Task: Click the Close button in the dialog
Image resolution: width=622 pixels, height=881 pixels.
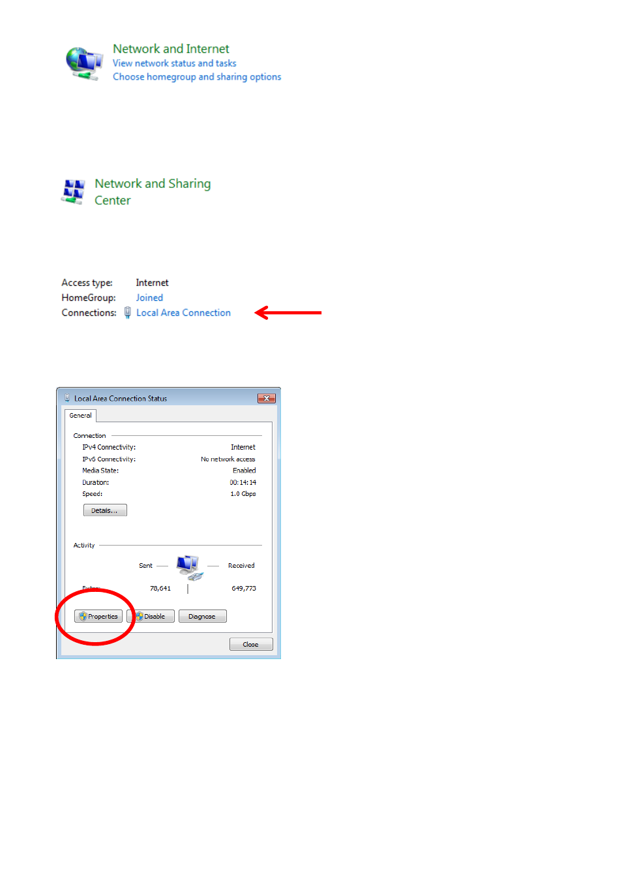Action: 251,644
